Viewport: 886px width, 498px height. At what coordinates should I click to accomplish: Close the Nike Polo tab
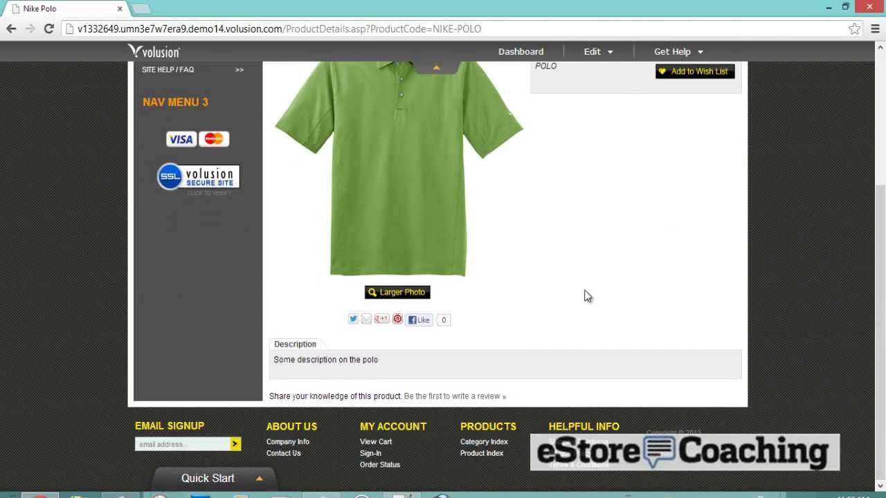(x=120, y=8)
